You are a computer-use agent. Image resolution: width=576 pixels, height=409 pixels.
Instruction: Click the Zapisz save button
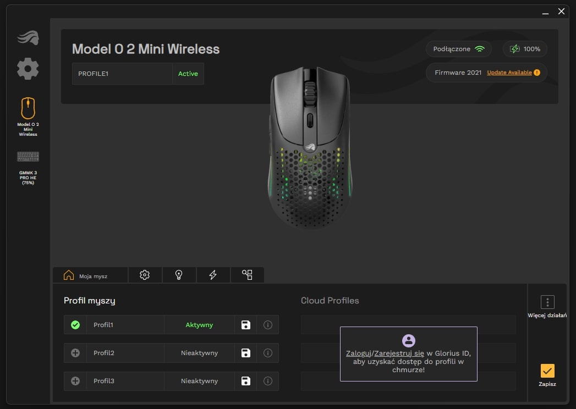(547, 375)
